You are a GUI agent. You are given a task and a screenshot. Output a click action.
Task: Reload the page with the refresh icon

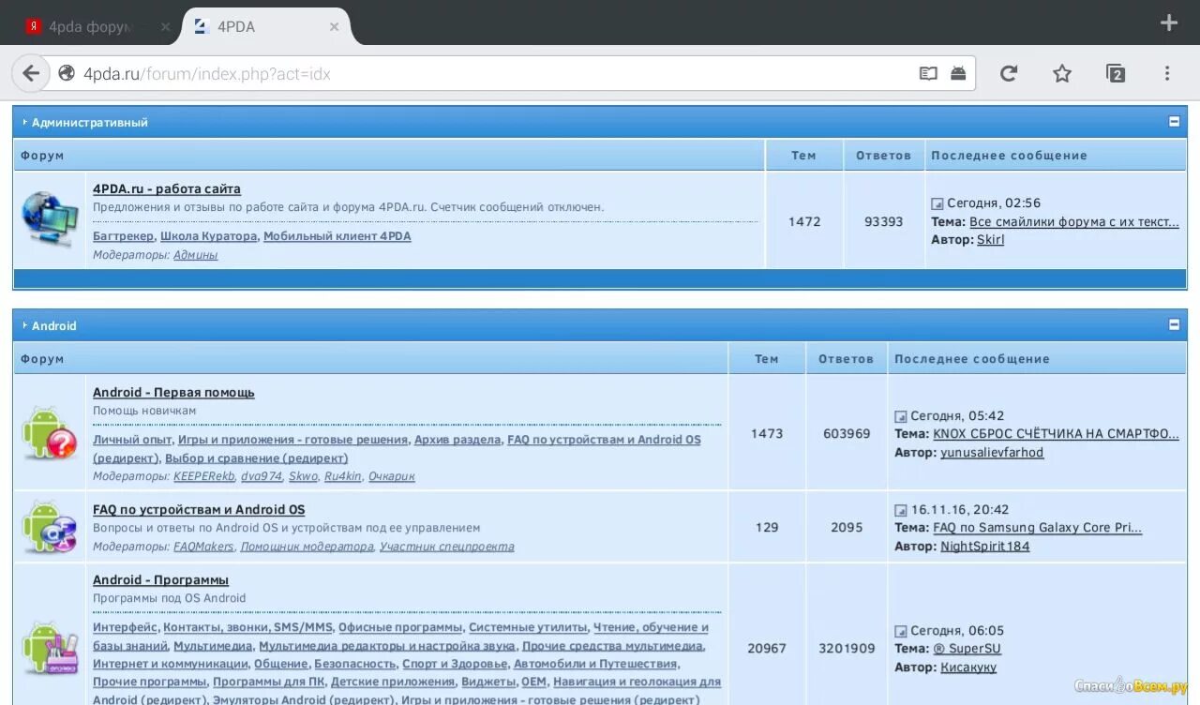click(x=1009, y=73)
